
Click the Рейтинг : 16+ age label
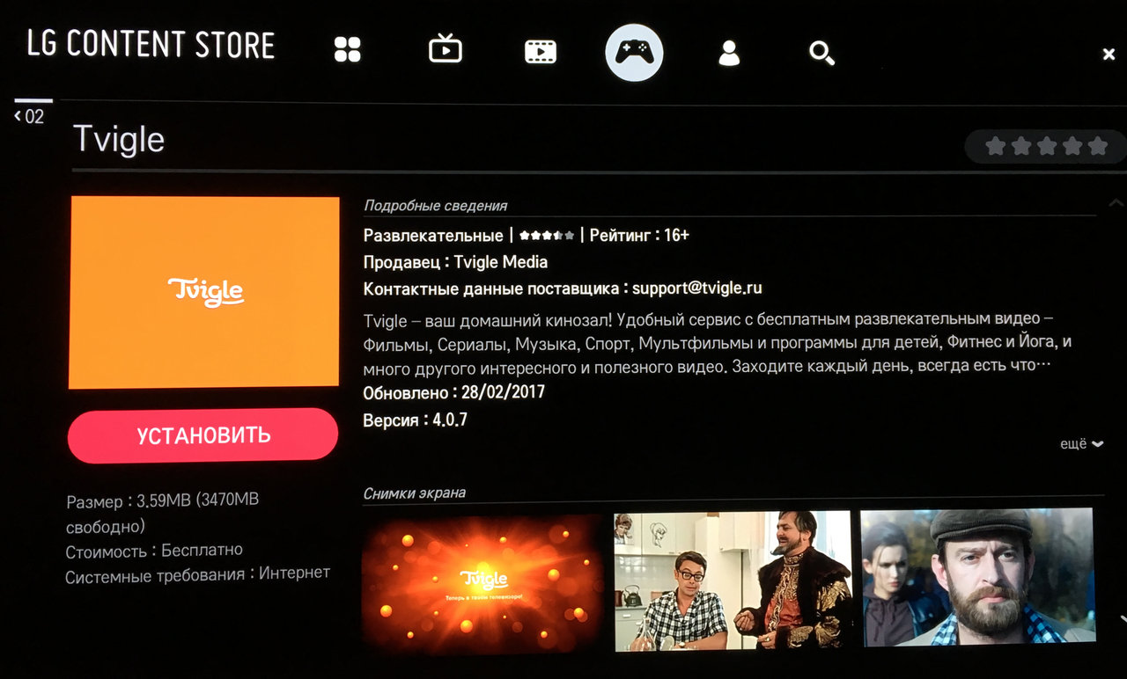click(639, 236)
